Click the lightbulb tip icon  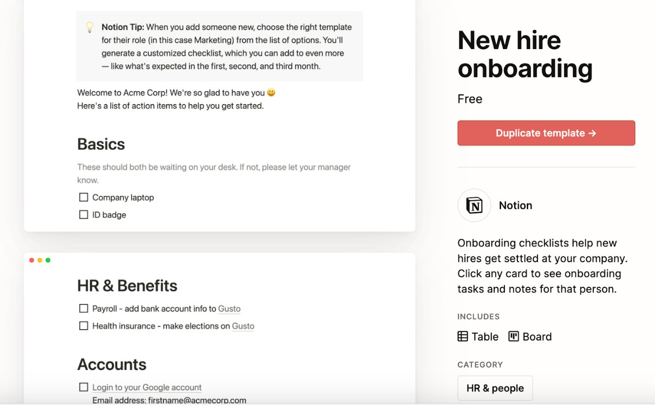90,27
